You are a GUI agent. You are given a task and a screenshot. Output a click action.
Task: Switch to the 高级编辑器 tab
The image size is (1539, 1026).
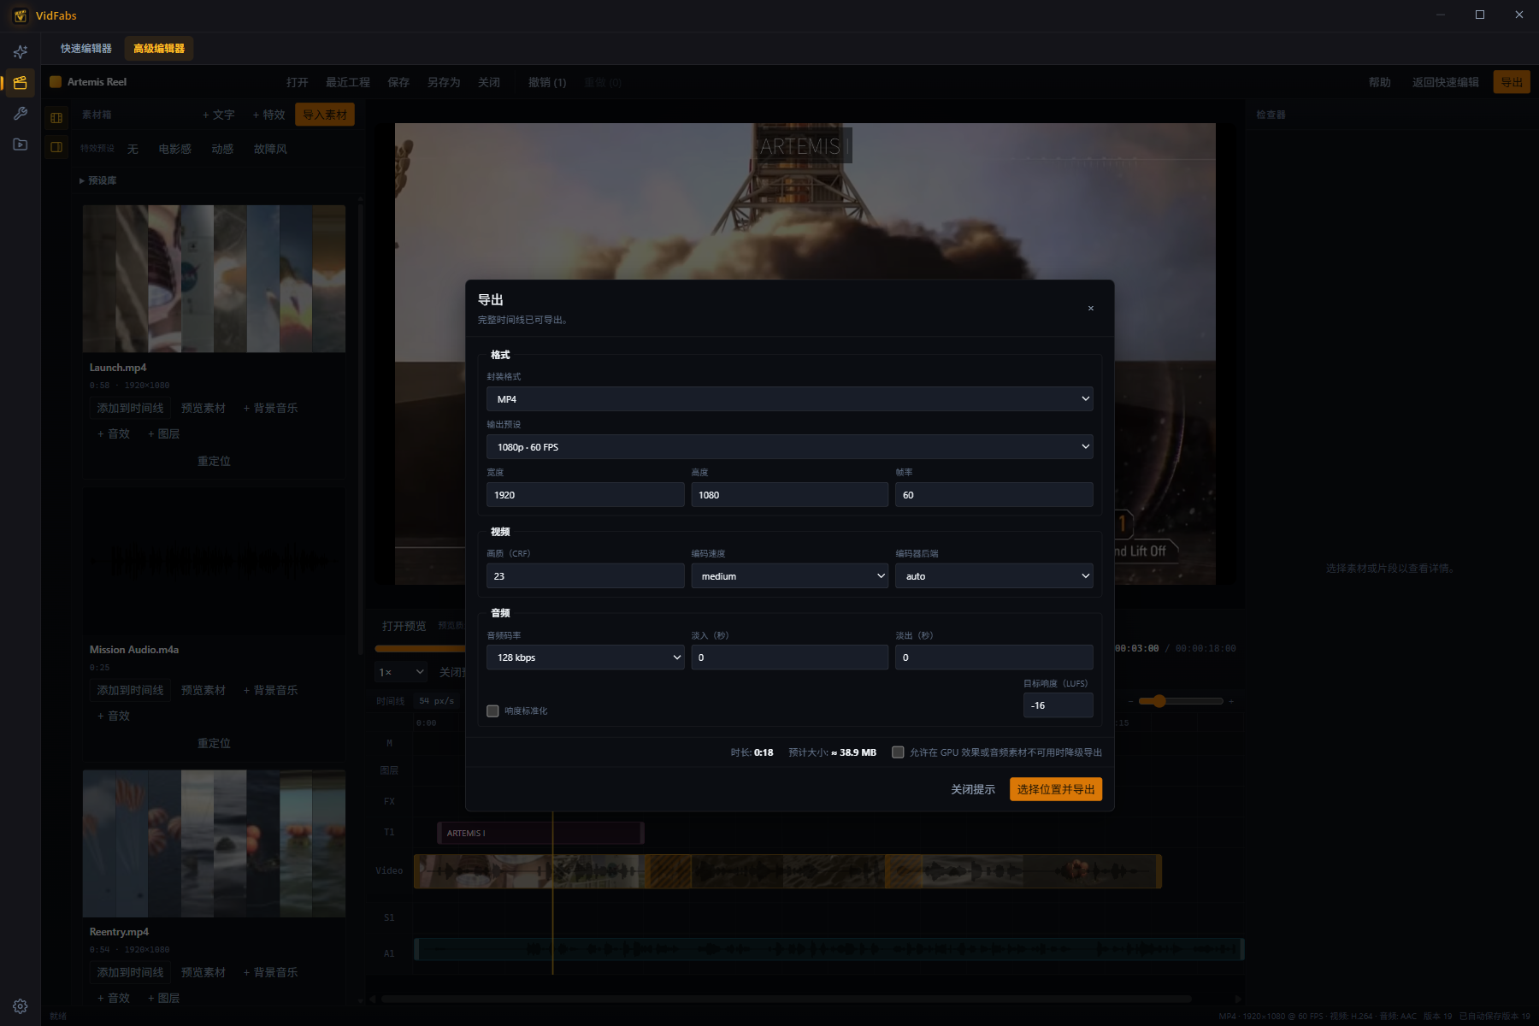pos(159,49)
